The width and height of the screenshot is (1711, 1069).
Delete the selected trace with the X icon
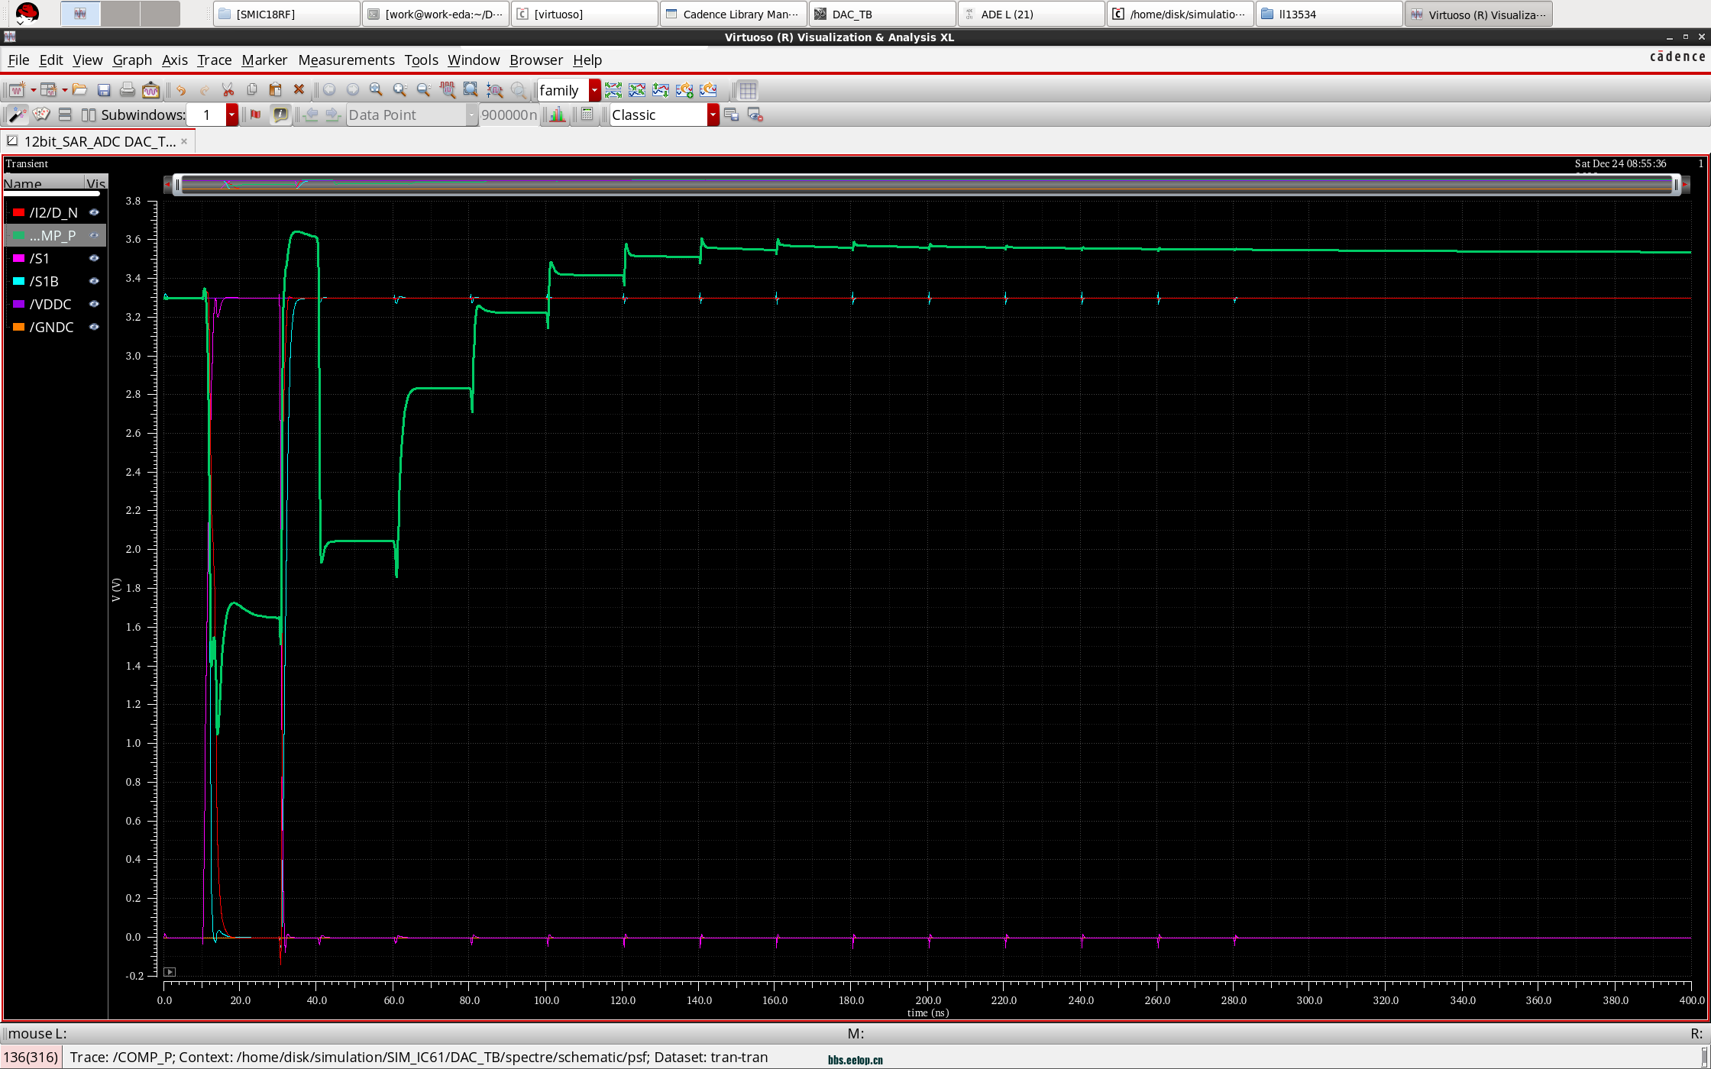[299, 90]
